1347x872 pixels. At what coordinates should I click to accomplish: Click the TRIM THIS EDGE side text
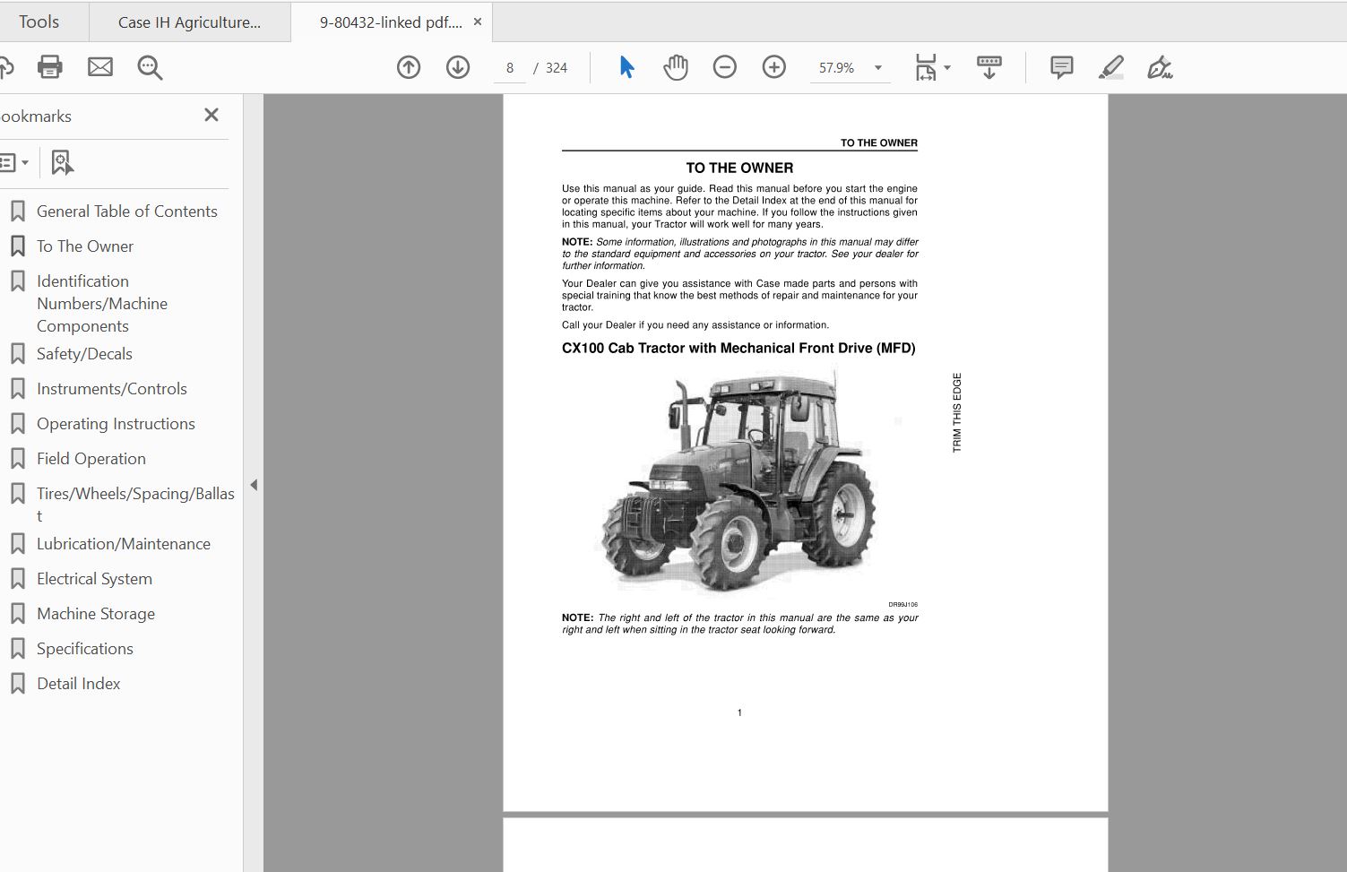pyautogui.click(x=956, y=412)
